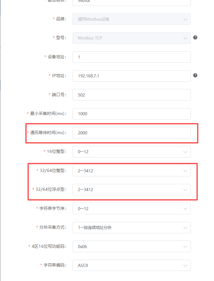Click the chevron arrow in 16位整型 dropdown

pos(185,152)
